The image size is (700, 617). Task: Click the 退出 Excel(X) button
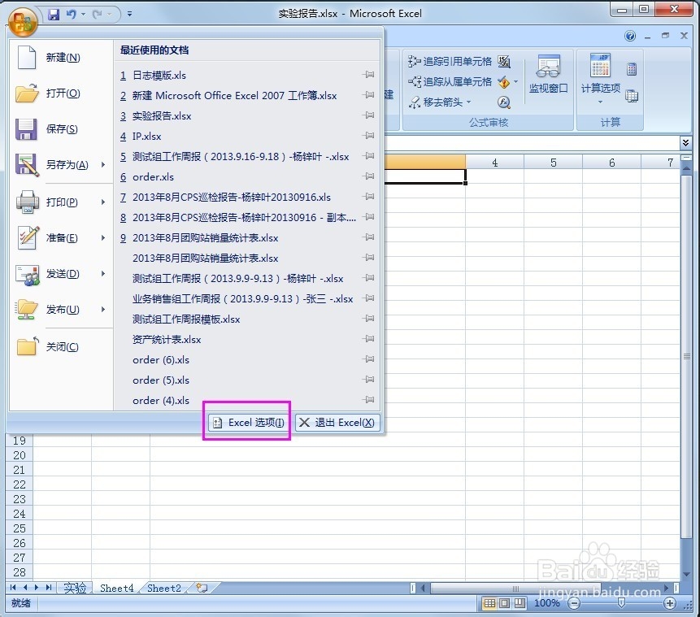point(337,423)
